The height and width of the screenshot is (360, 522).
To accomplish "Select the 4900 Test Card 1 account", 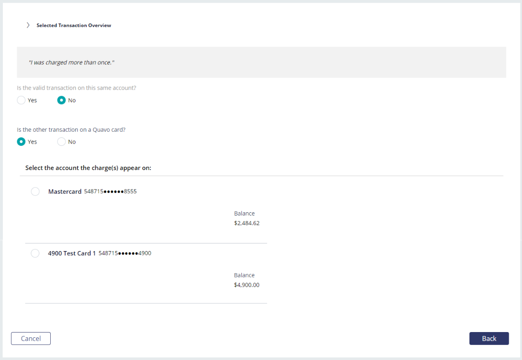I will coord(35,253).
